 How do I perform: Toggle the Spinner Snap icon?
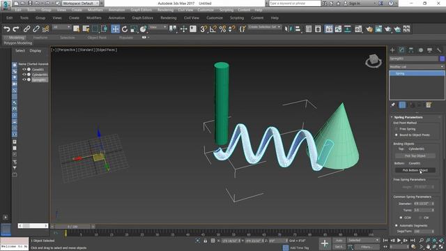[x=232, y=29]
